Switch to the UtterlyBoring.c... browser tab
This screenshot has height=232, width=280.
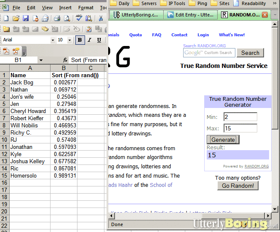pos(136,15)
